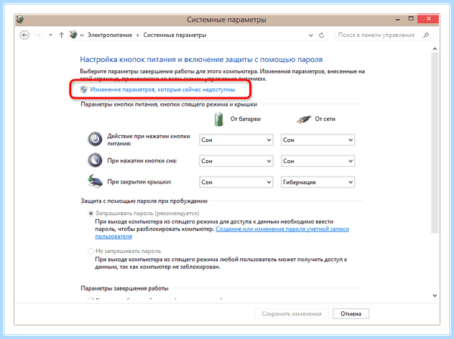Click the window title bar system icon

[20, 20]
